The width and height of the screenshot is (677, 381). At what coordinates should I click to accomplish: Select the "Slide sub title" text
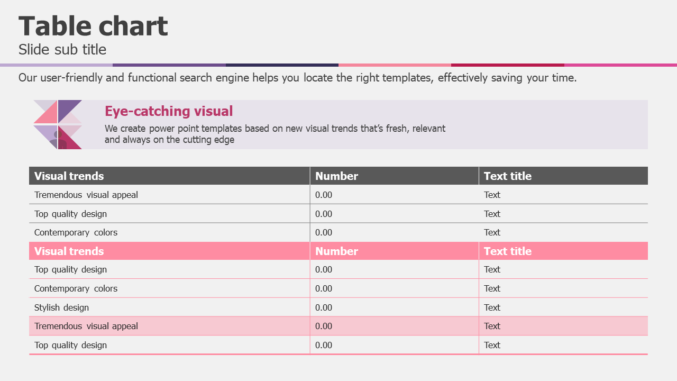tap(62, 50)
